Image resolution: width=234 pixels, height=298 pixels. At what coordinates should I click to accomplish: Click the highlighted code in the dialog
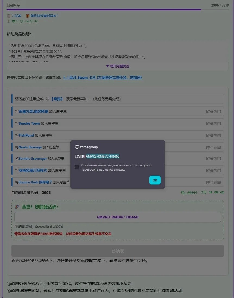pos(103,156)
